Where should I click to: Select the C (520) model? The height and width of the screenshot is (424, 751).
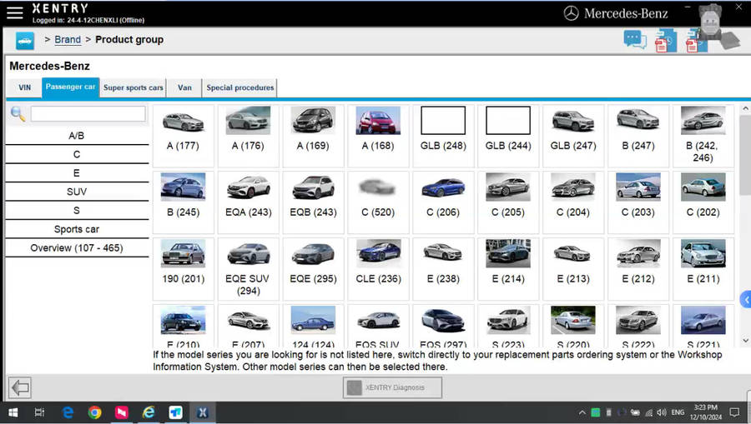tap(378, 202)
